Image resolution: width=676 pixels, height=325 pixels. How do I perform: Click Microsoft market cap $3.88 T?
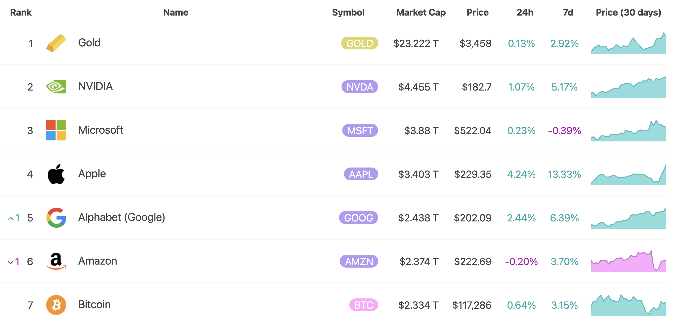point(421,130)
